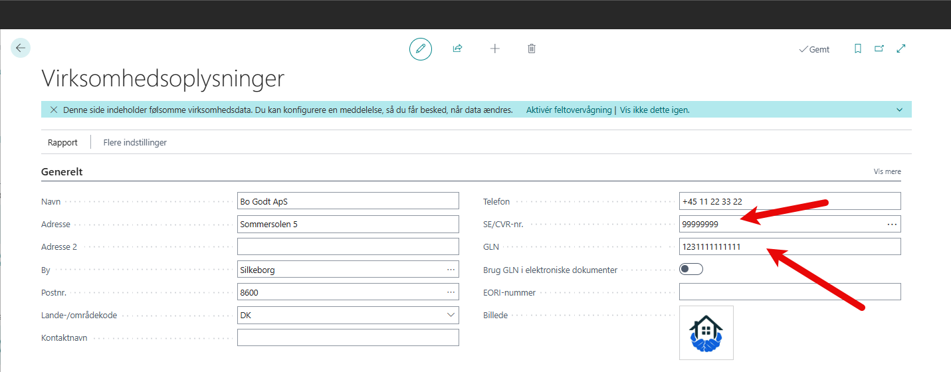Click the pencil edit icon

(420, 49)
